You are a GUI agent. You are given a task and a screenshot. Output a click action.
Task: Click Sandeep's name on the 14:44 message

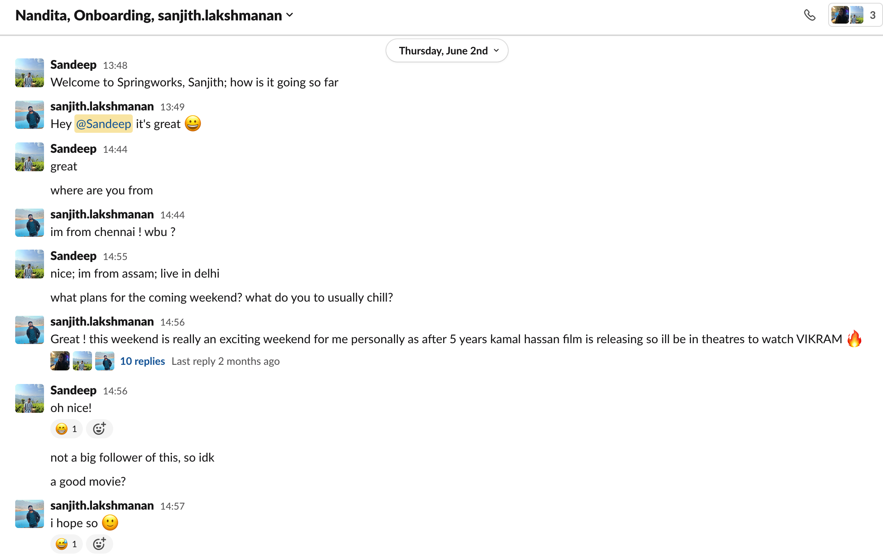tap(73, 148)
